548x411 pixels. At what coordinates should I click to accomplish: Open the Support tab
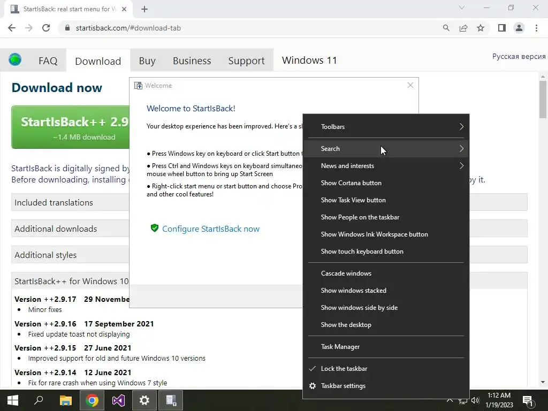[x=246, y=61]
